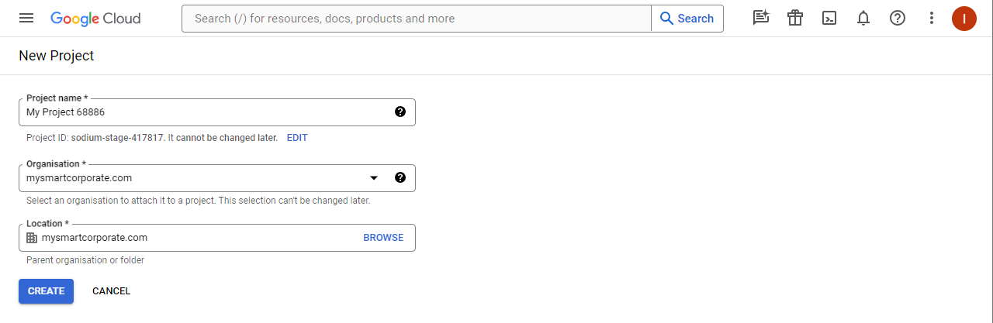Image resolution: width=993 pixels, height=323 pixels.
Task: Click the user account avatar
Action: 964,19
